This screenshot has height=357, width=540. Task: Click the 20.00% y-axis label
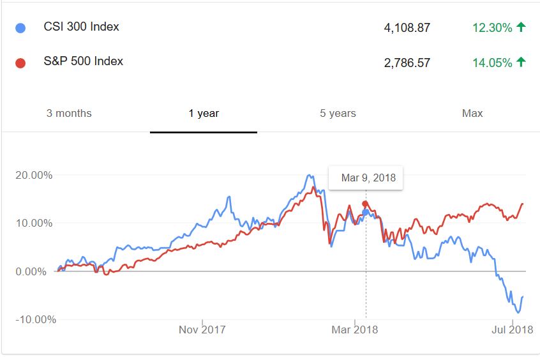(x=33, y=175)
